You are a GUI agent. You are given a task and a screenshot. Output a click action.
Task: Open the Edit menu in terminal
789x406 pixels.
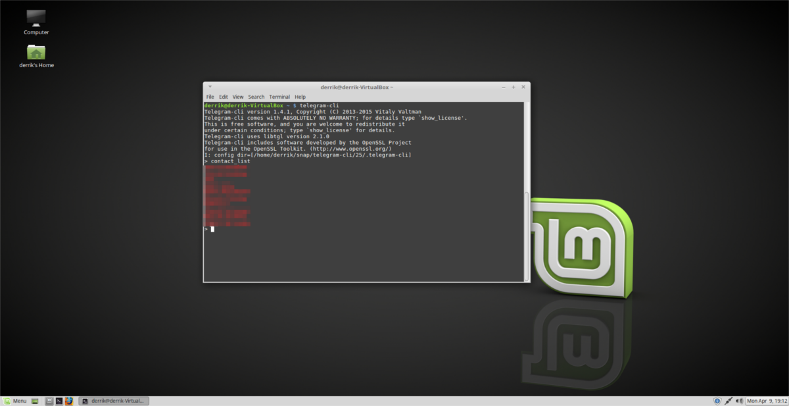coord(224,97)
